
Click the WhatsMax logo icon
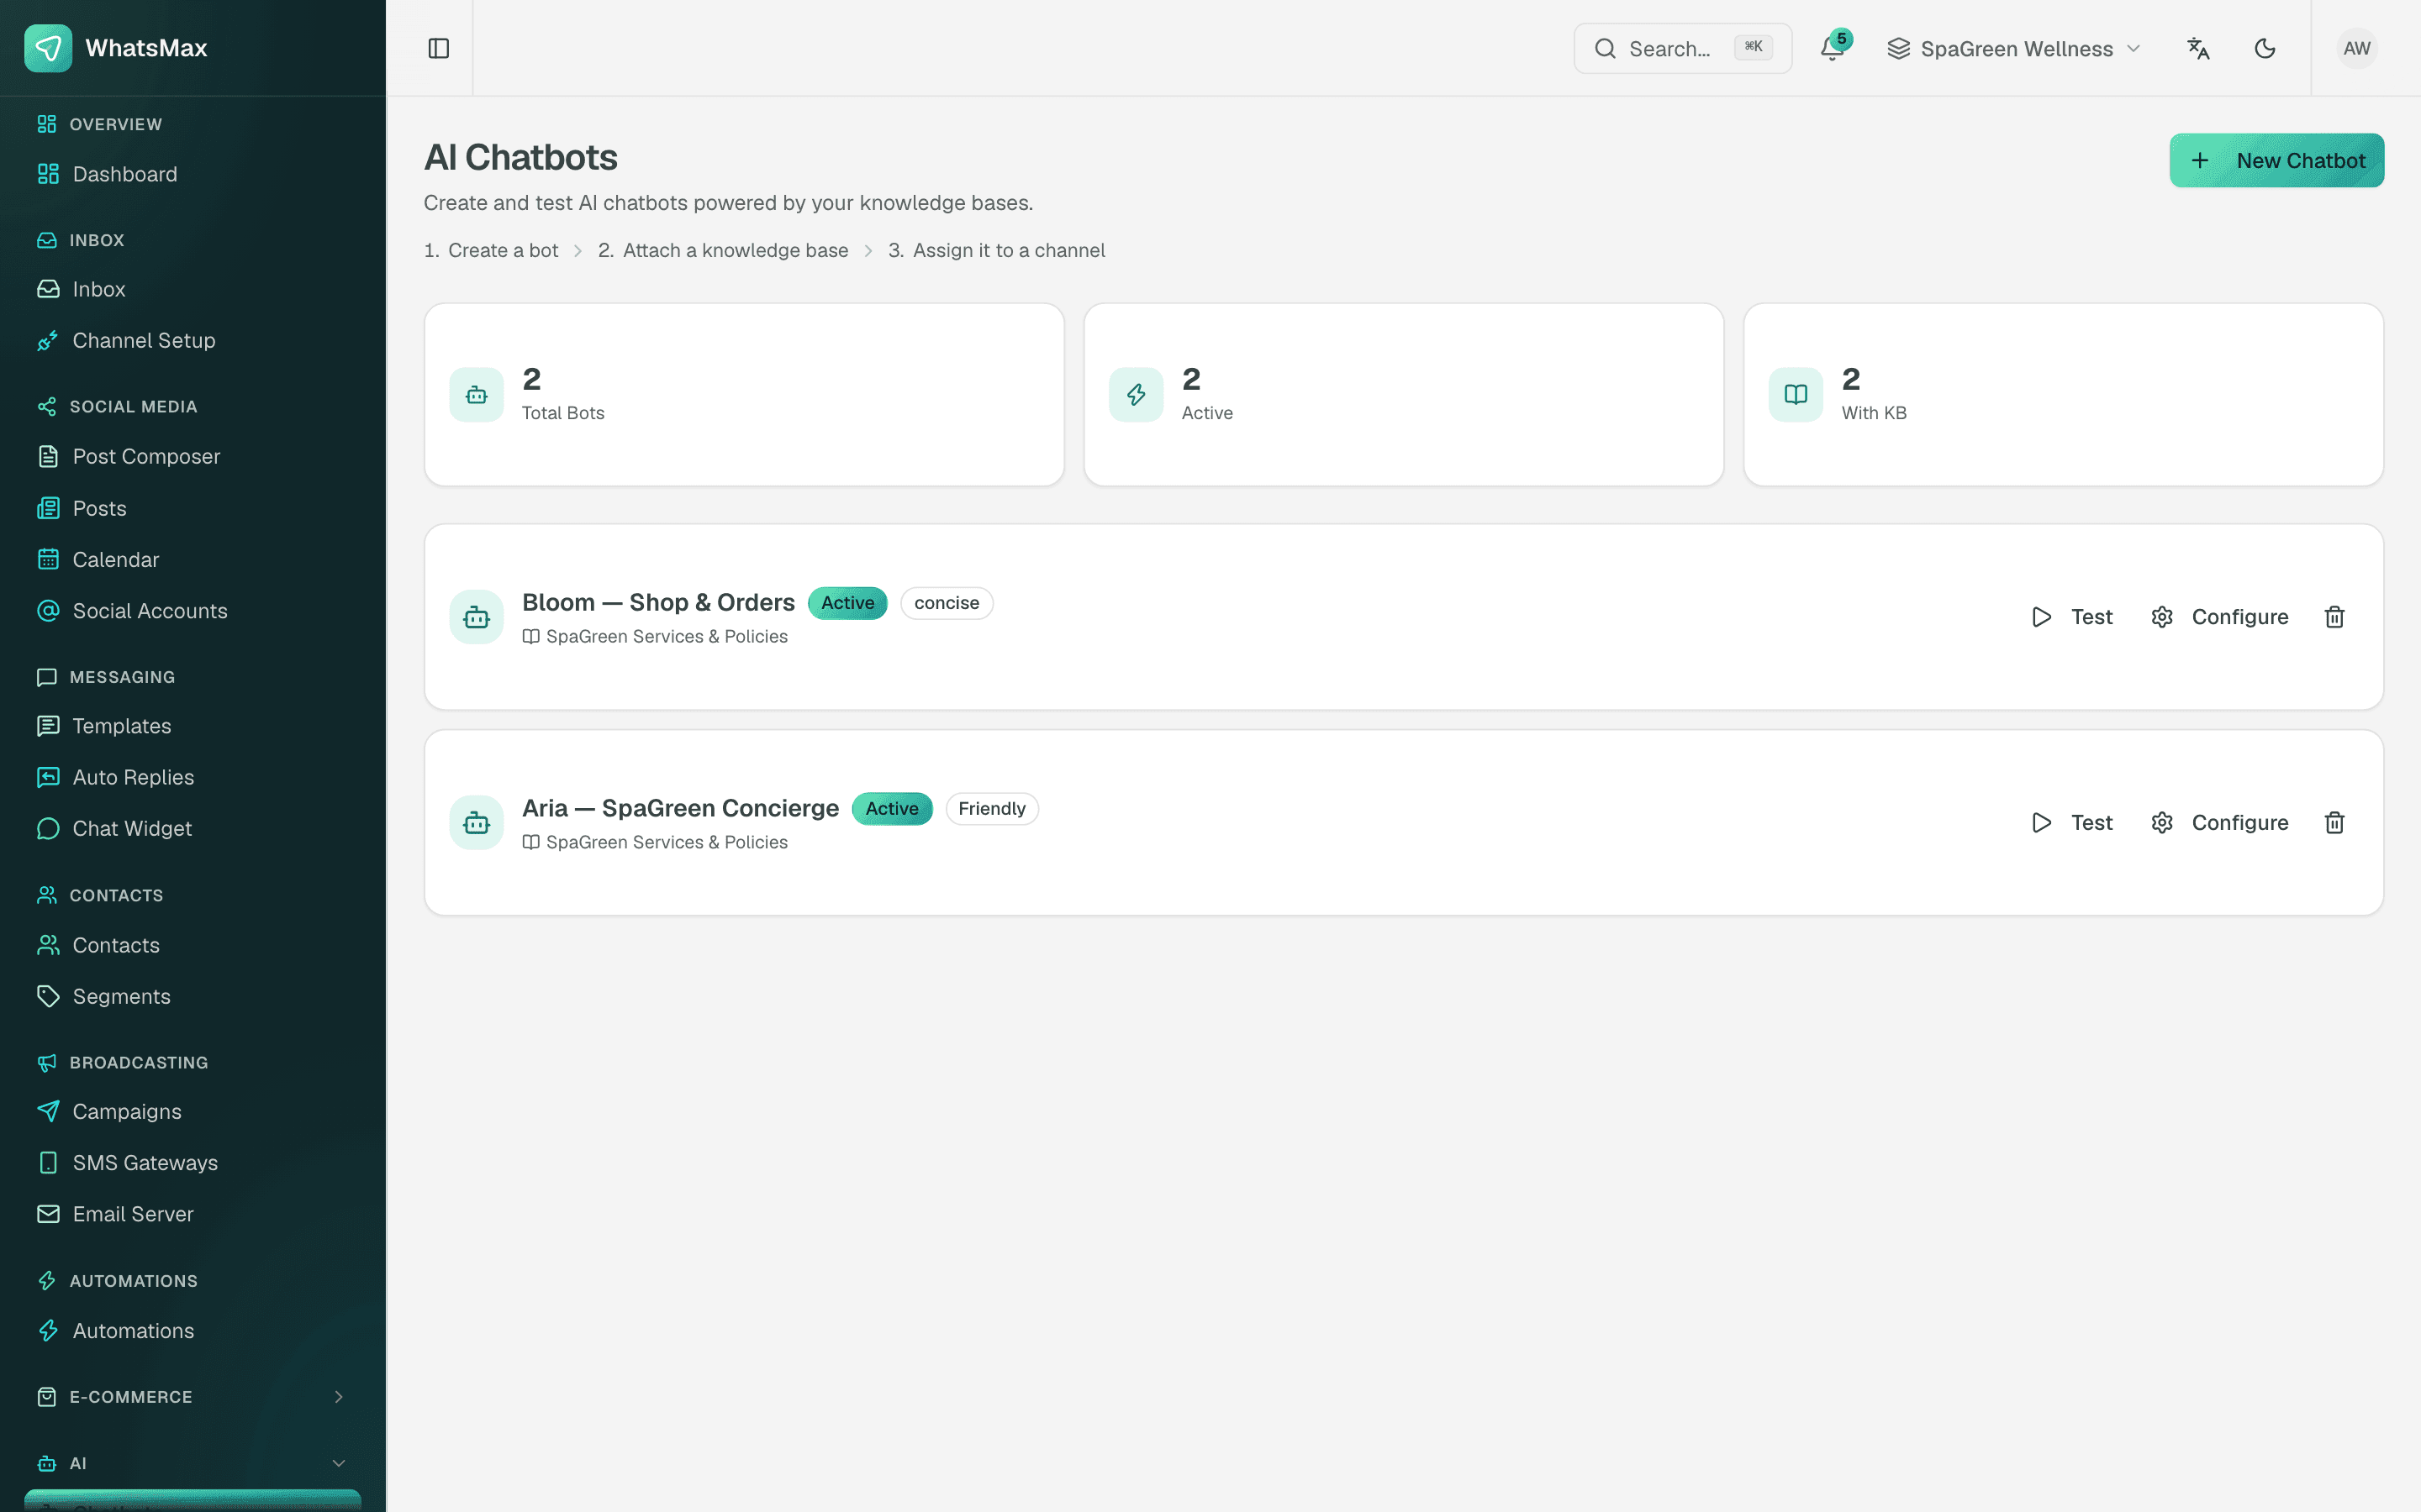tap(48, 48)
